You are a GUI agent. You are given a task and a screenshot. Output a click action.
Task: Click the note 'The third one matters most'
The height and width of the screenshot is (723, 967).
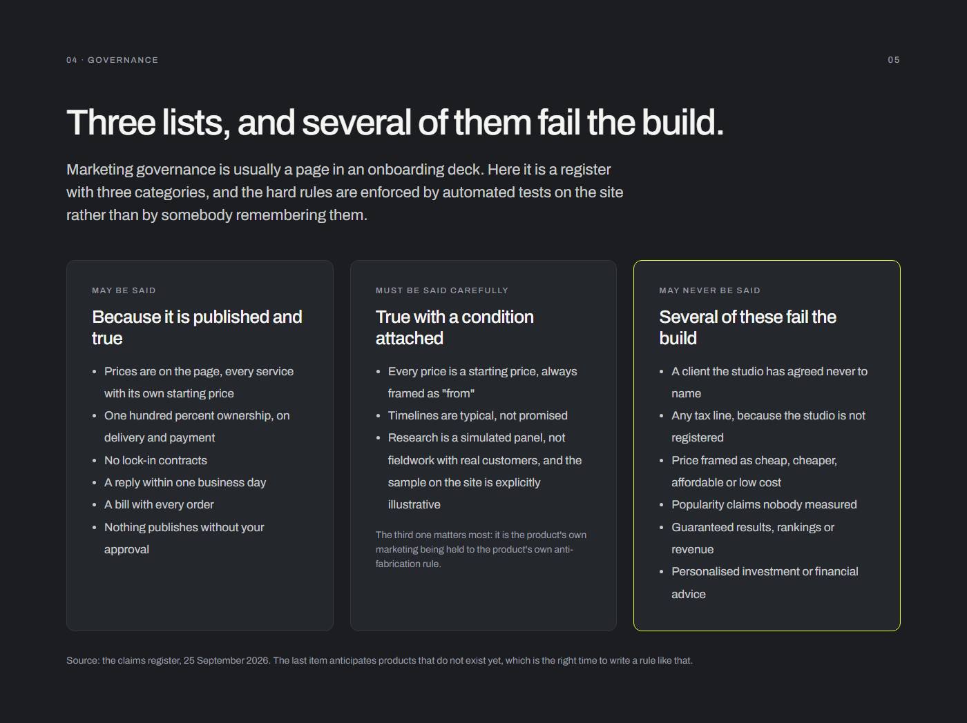481,549
